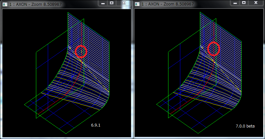Close the 7.0.0 beta AXON window
Screen dimensions: 265x139
(x=255, y=3)
